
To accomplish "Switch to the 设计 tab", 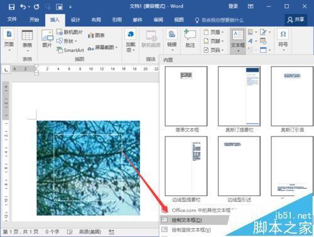I will pyautogui.click(x=75, y=19).
